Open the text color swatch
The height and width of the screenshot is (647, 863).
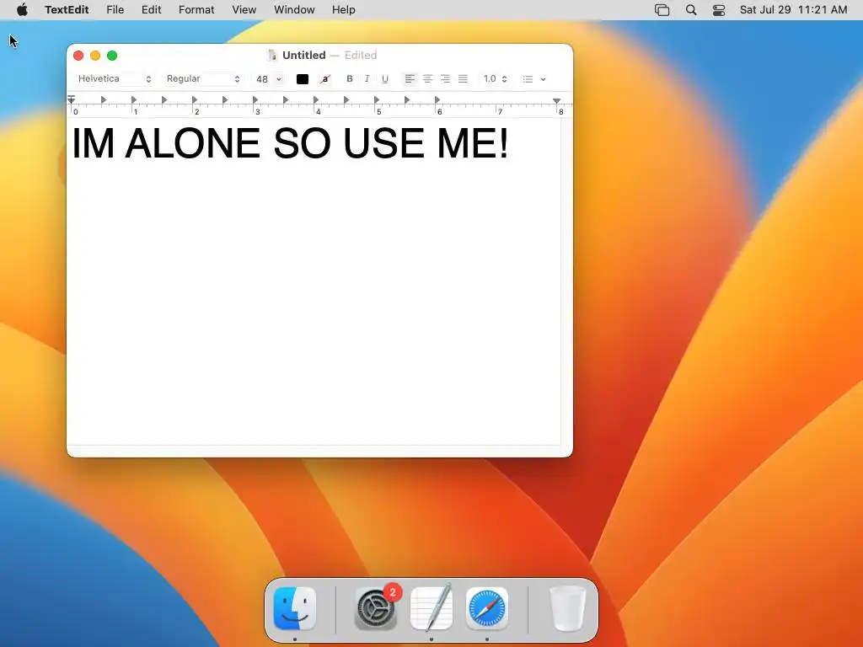(303, 79)
